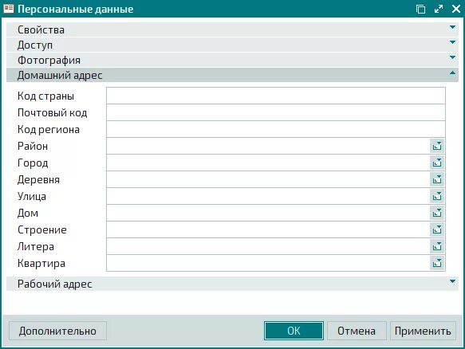This screenshot has width=465, height=349.
Task: Confirm with the OK button
Action: pyautogui.click(x=294, y=331)
